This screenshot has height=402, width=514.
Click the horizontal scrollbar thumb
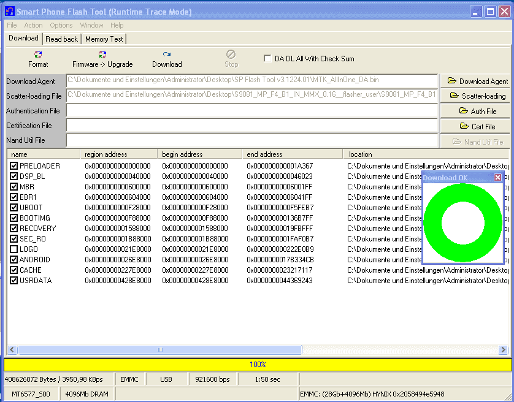(160, 349)
